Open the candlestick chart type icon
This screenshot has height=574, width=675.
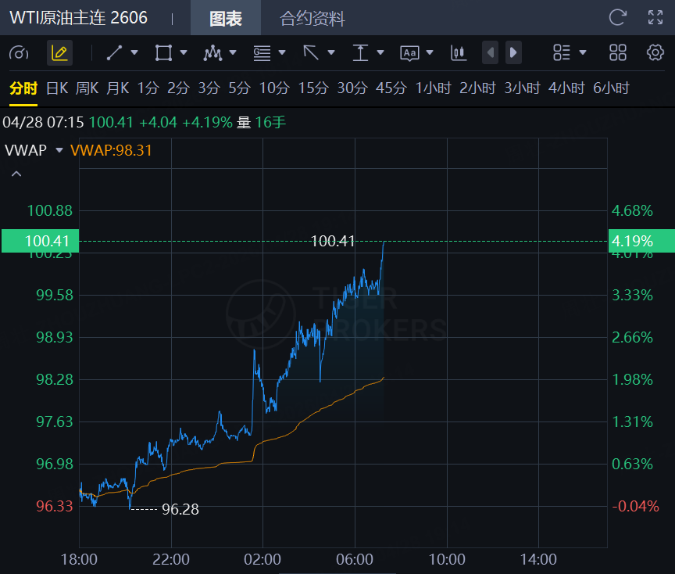point(458,53)
